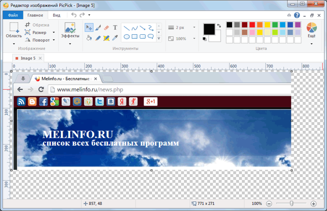Viewport: 327px width, 211px height.
Task: Select the Image 5 document tab
Action: tap(28, 58)
